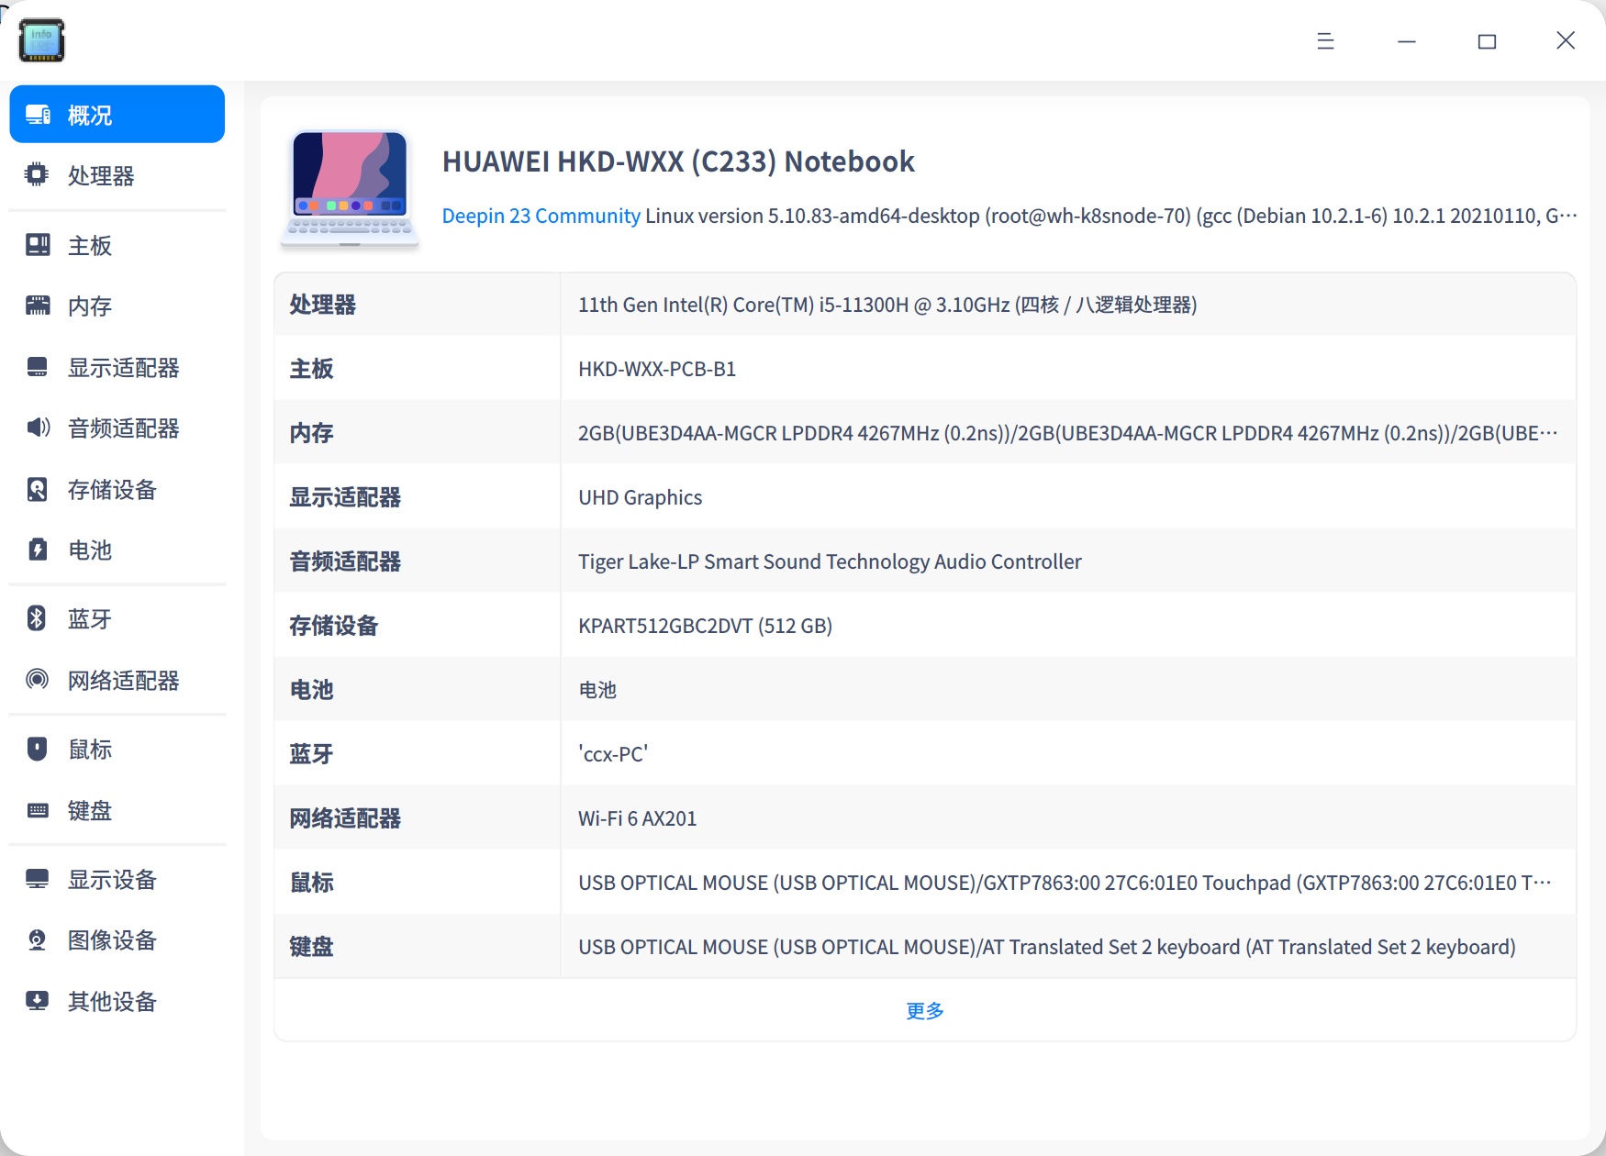The width and height of the screenshot is (1606, 1156).
Task: Select 电池 in the sidebar
Action: [x=117, y=550]
